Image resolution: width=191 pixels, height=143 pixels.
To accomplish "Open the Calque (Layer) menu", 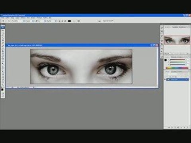I will point(17,17).
